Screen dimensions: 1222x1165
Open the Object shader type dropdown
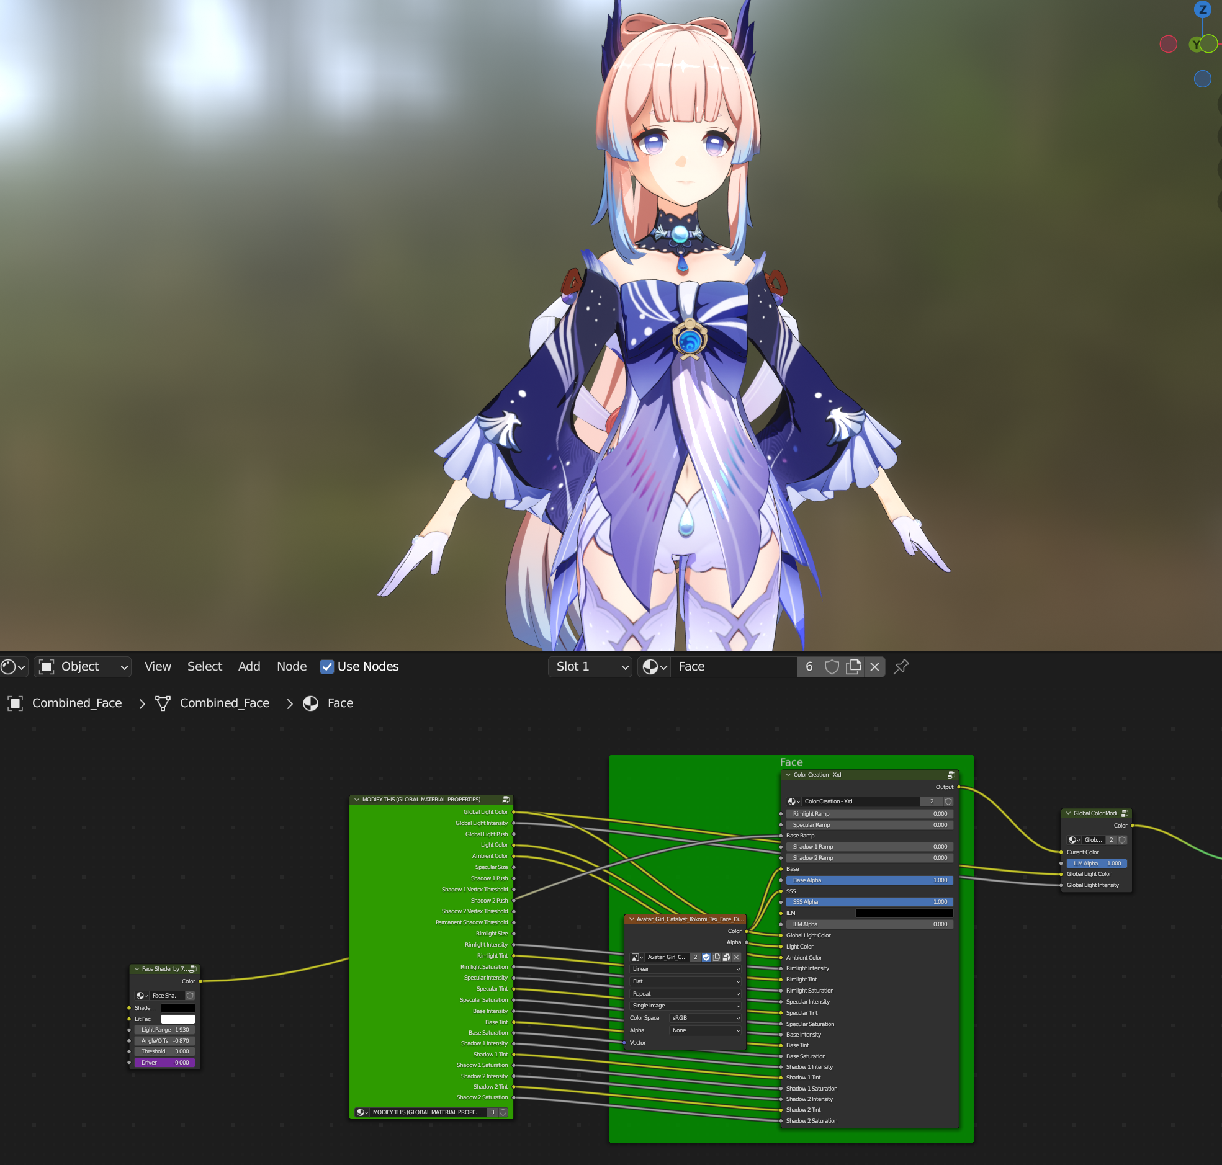(83, 666)
